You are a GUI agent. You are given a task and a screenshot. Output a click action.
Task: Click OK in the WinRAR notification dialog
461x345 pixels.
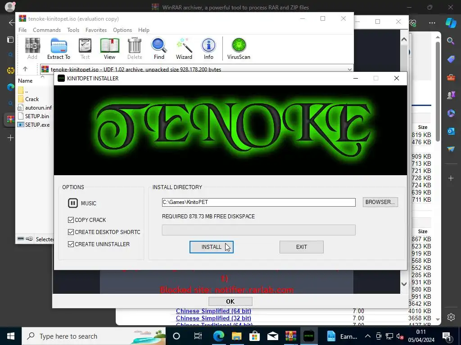point(230,301)
